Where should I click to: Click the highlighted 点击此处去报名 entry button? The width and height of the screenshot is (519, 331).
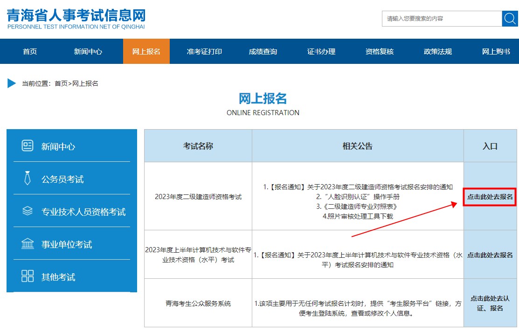point(490,197)
